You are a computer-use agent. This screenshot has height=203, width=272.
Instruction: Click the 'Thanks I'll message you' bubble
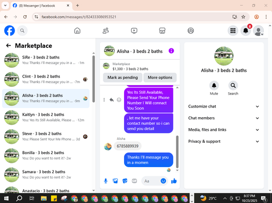pos(149,160)
